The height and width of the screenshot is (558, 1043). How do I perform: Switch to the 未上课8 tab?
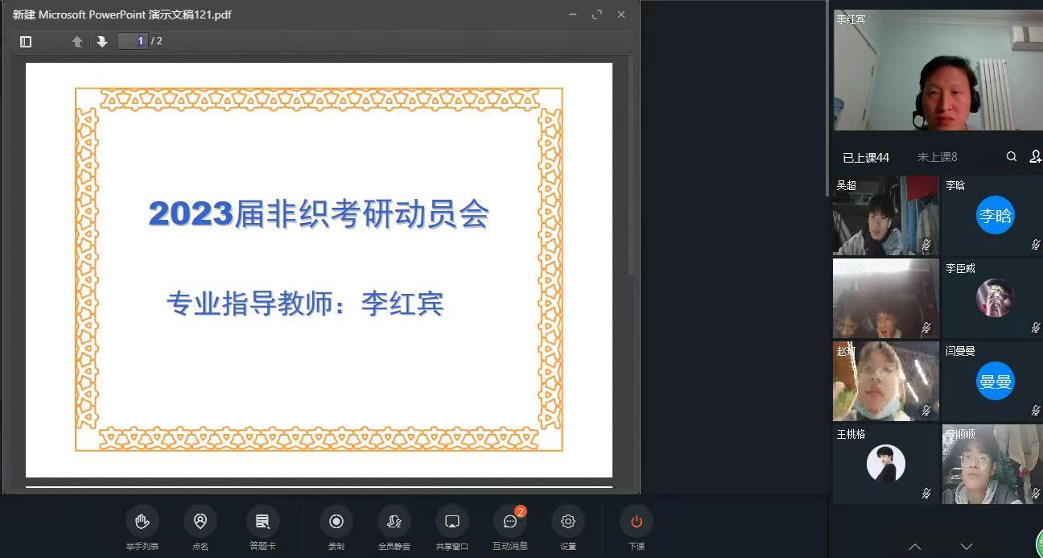point(938,156)
